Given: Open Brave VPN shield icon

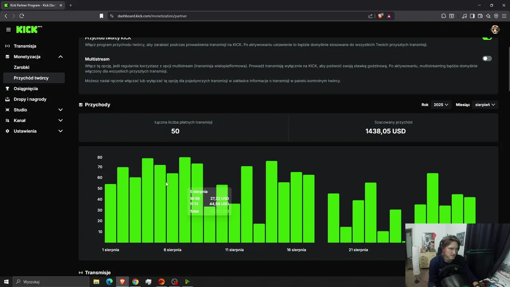Looking at the screenshot, I should [496, 16].
